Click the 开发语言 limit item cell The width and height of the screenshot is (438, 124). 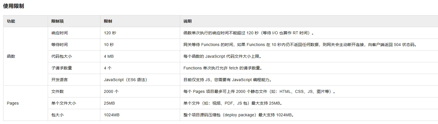[59, 80]
